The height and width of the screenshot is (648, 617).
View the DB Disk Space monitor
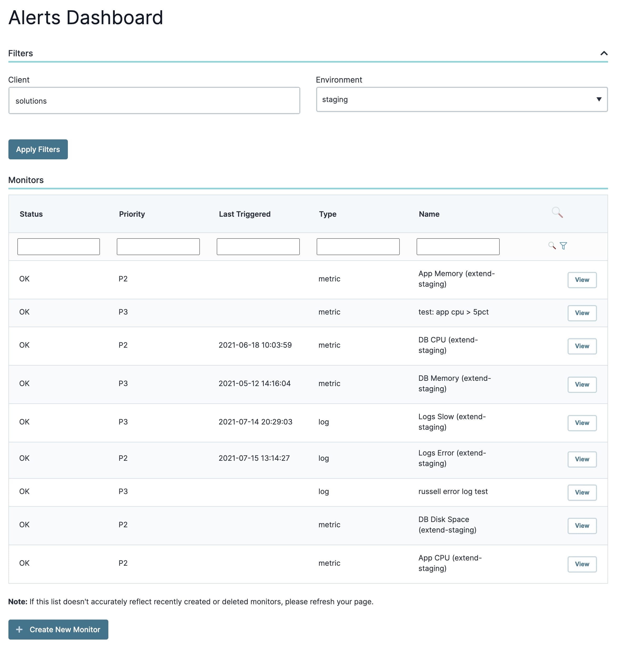coord(582,526)
